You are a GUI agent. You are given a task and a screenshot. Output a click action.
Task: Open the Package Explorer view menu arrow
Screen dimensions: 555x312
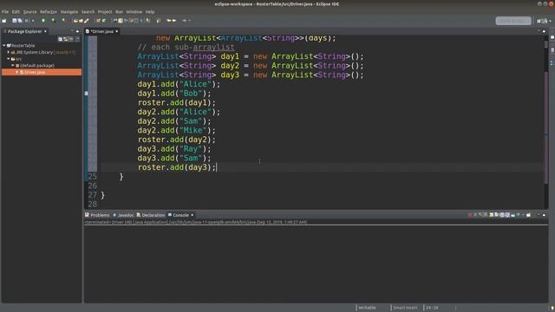point(77,39)
